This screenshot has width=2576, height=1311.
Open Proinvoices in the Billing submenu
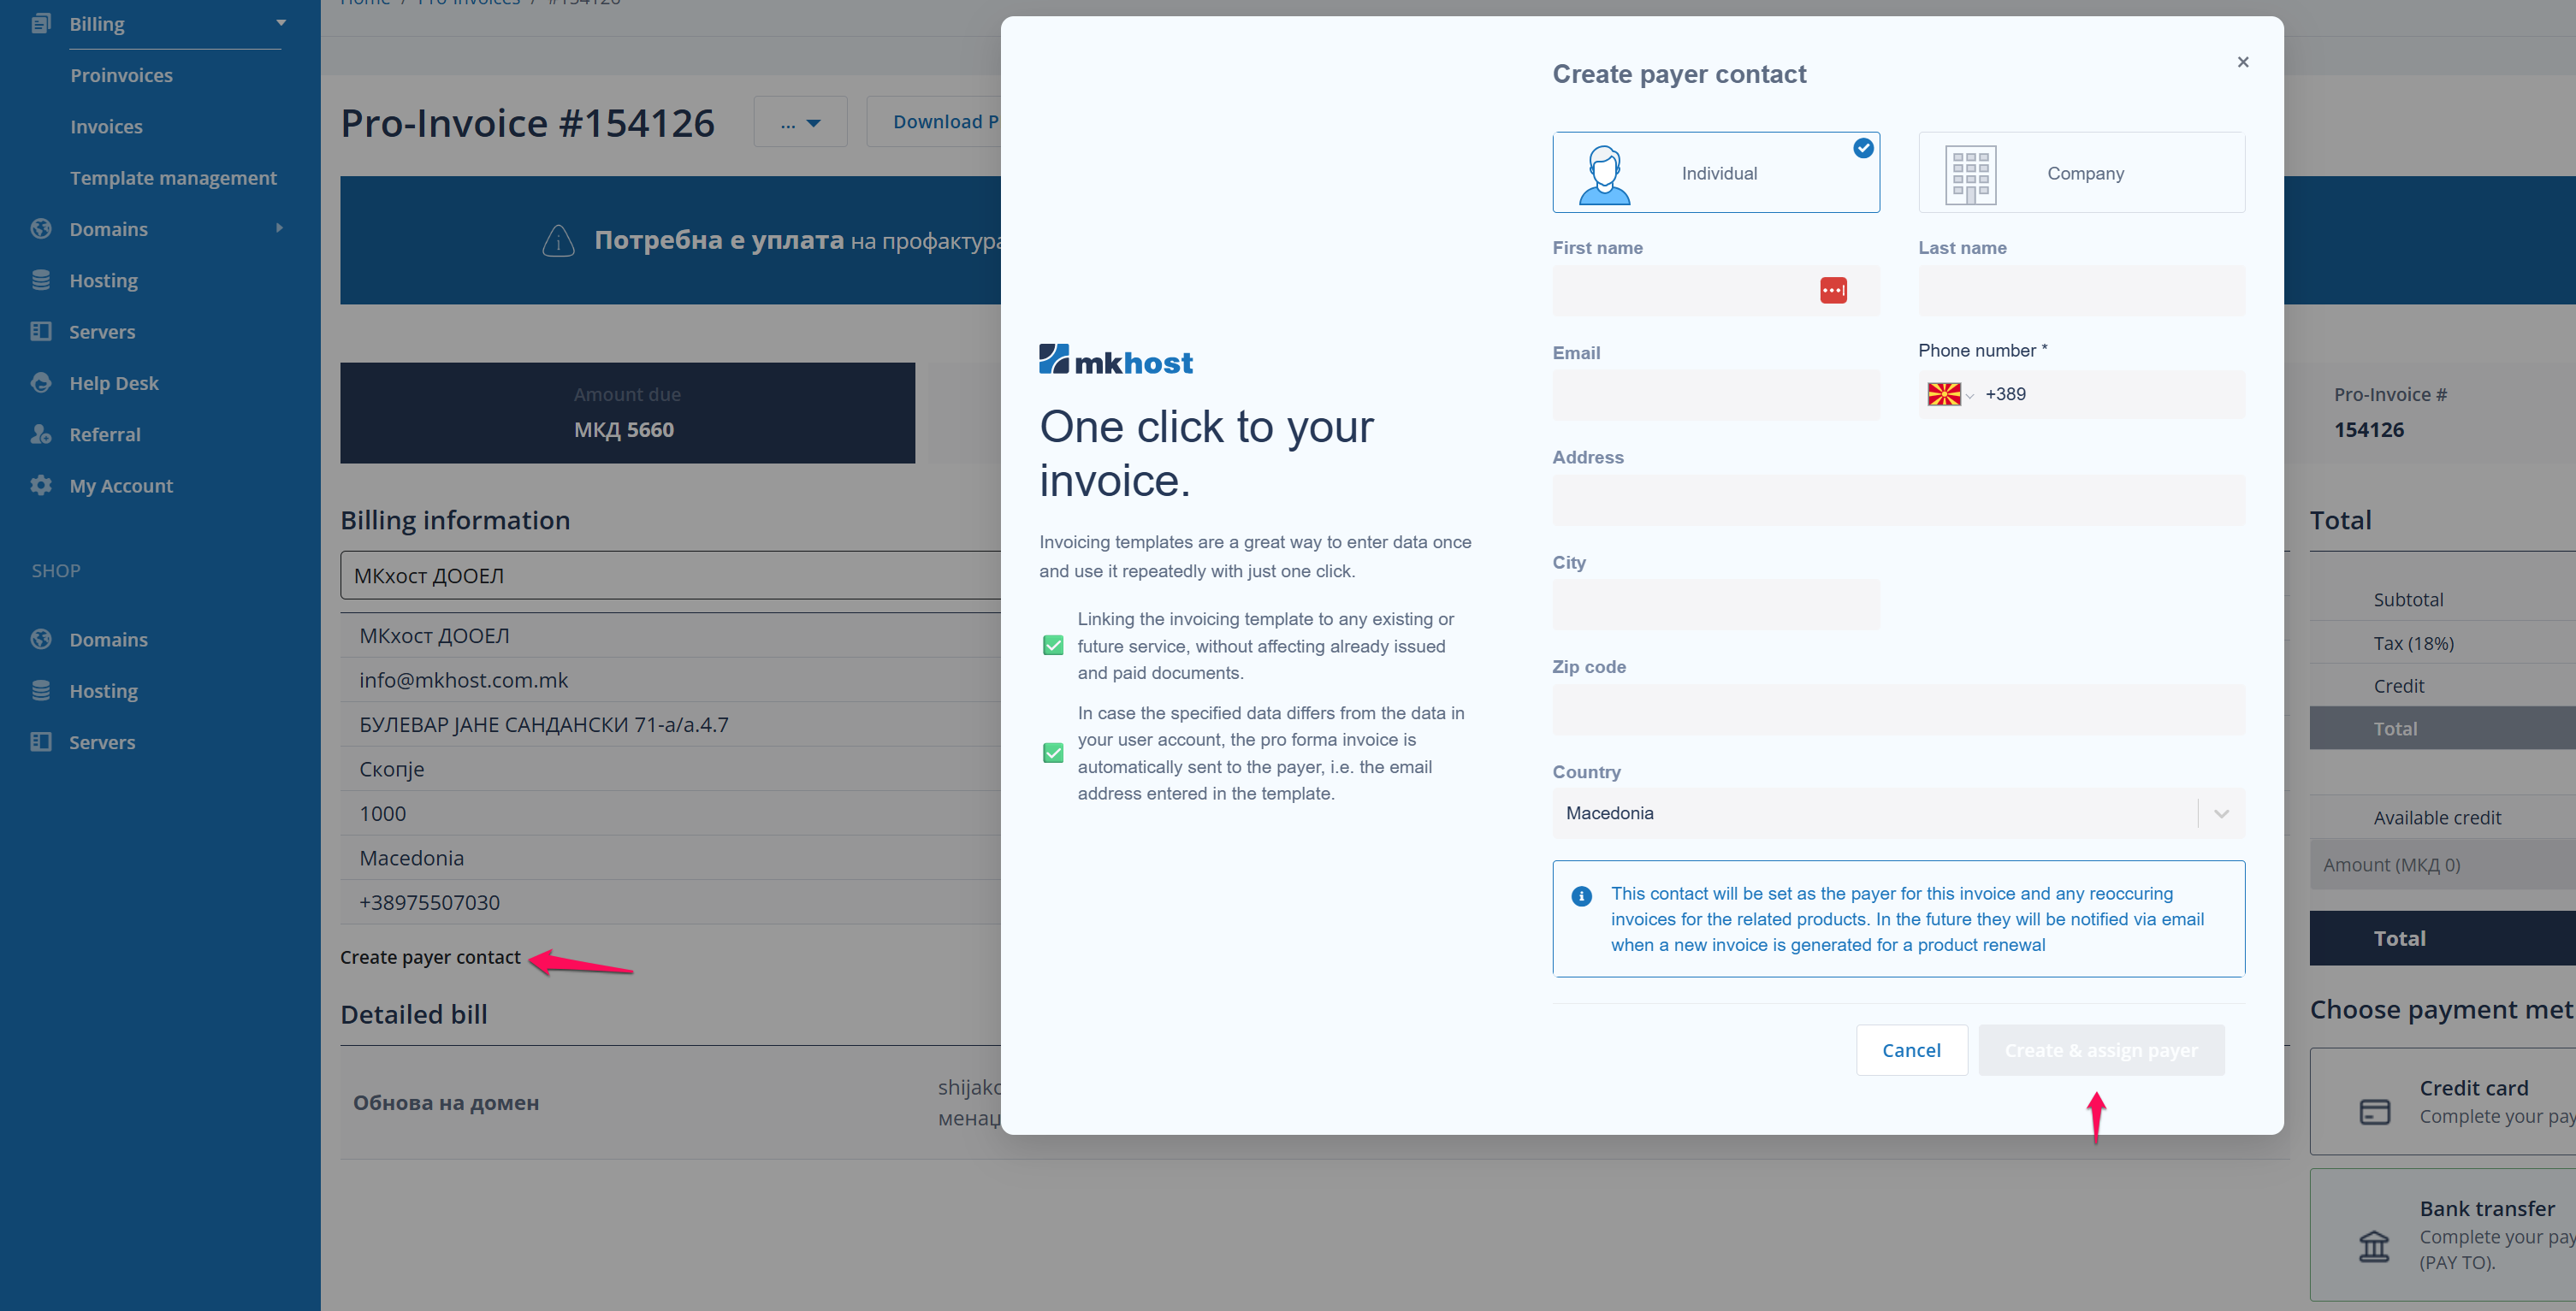121,75
